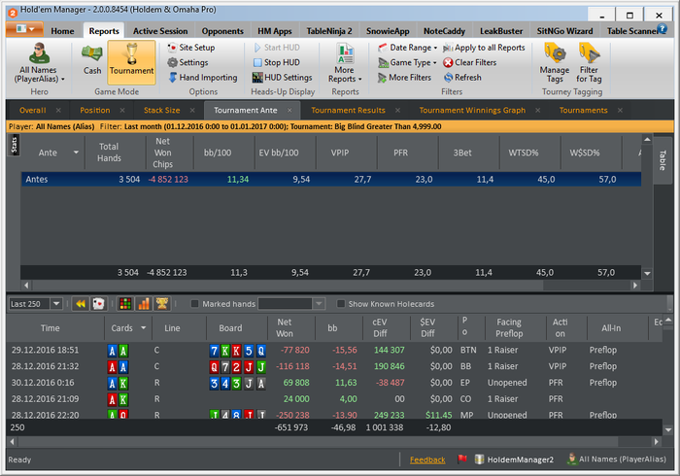Open the All Names hero selector
680x476 pixels.
point(39,63)
